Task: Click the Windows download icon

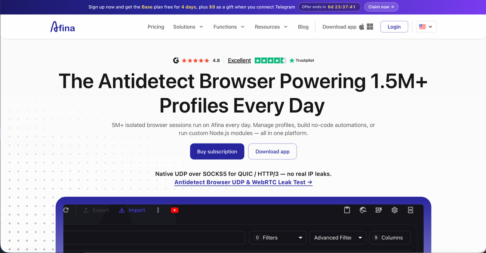Action: (370, 27)
